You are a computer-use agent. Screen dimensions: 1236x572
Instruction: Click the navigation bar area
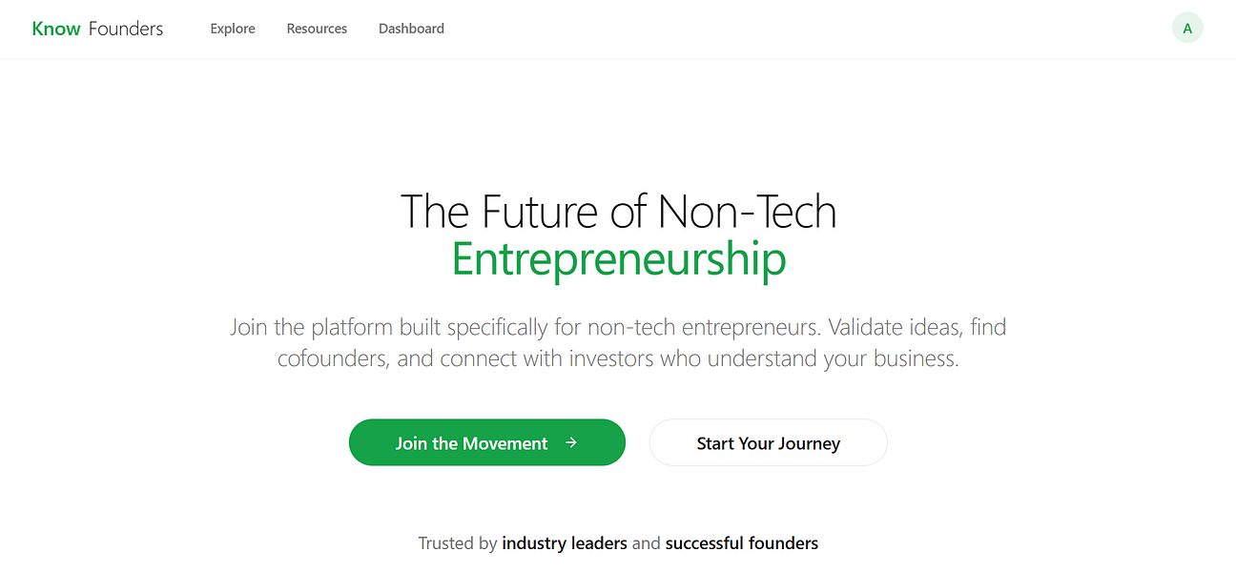618,29
